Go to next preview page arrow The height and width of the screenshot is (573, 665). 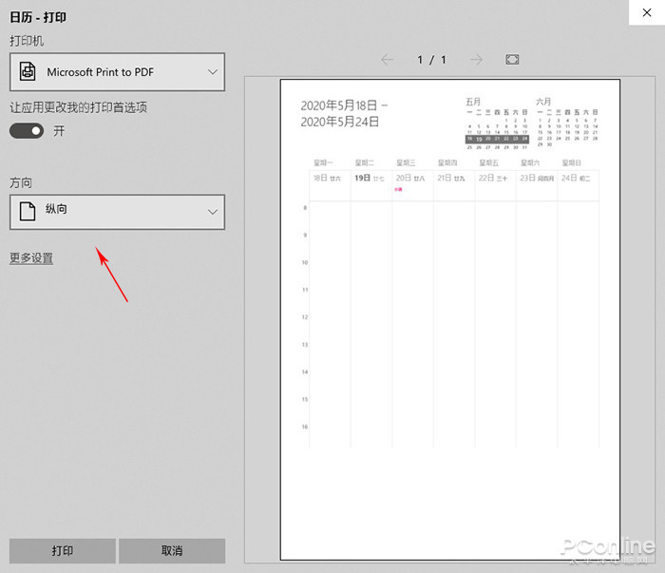(476, 59)
